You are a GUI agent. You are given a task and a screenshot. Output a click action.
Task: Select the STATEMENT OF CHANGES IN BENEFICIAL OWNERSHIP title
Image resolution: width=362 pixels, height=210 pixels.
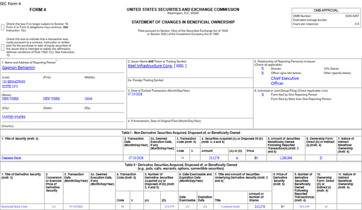coord(183,22)
